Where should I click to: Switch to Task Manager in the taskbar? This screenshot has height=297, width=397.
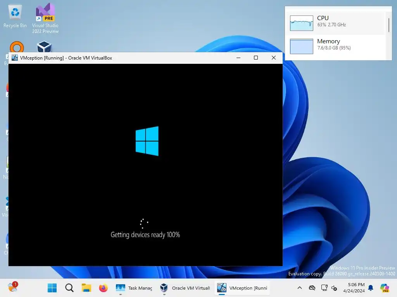(134, 288)
